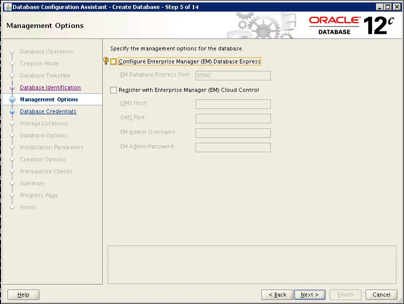The width and height of the screenshot is (404, 304).
Task: Click the Database Operation step label
Action: coord(46,51)
